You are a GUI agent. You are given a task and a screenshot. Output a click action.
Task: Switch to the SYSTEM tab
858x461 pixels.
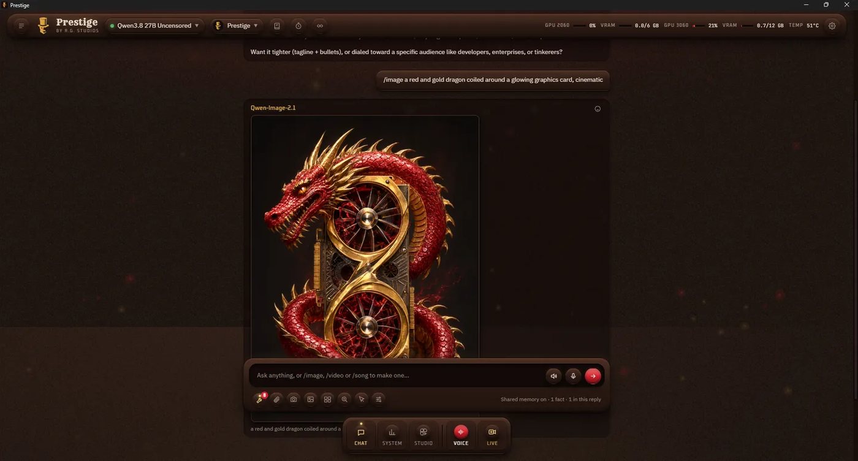pyautogui.click(x=392, y=436)
